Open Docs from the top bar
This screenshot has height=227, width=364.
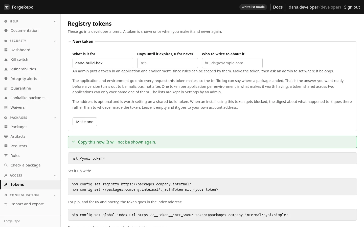pyautogui.click(x=278, y=7)
